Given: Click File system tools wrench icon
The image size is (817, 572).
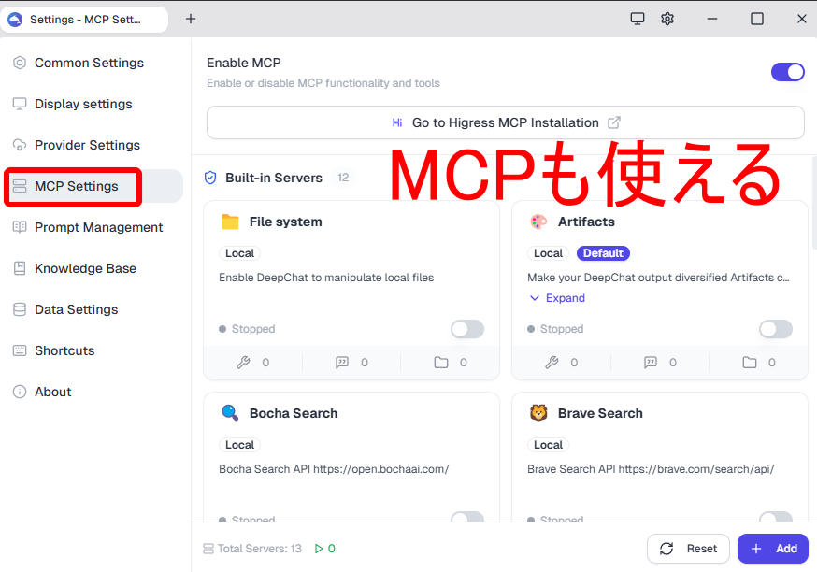Looking at the screenshot, I should coord(243,363).
